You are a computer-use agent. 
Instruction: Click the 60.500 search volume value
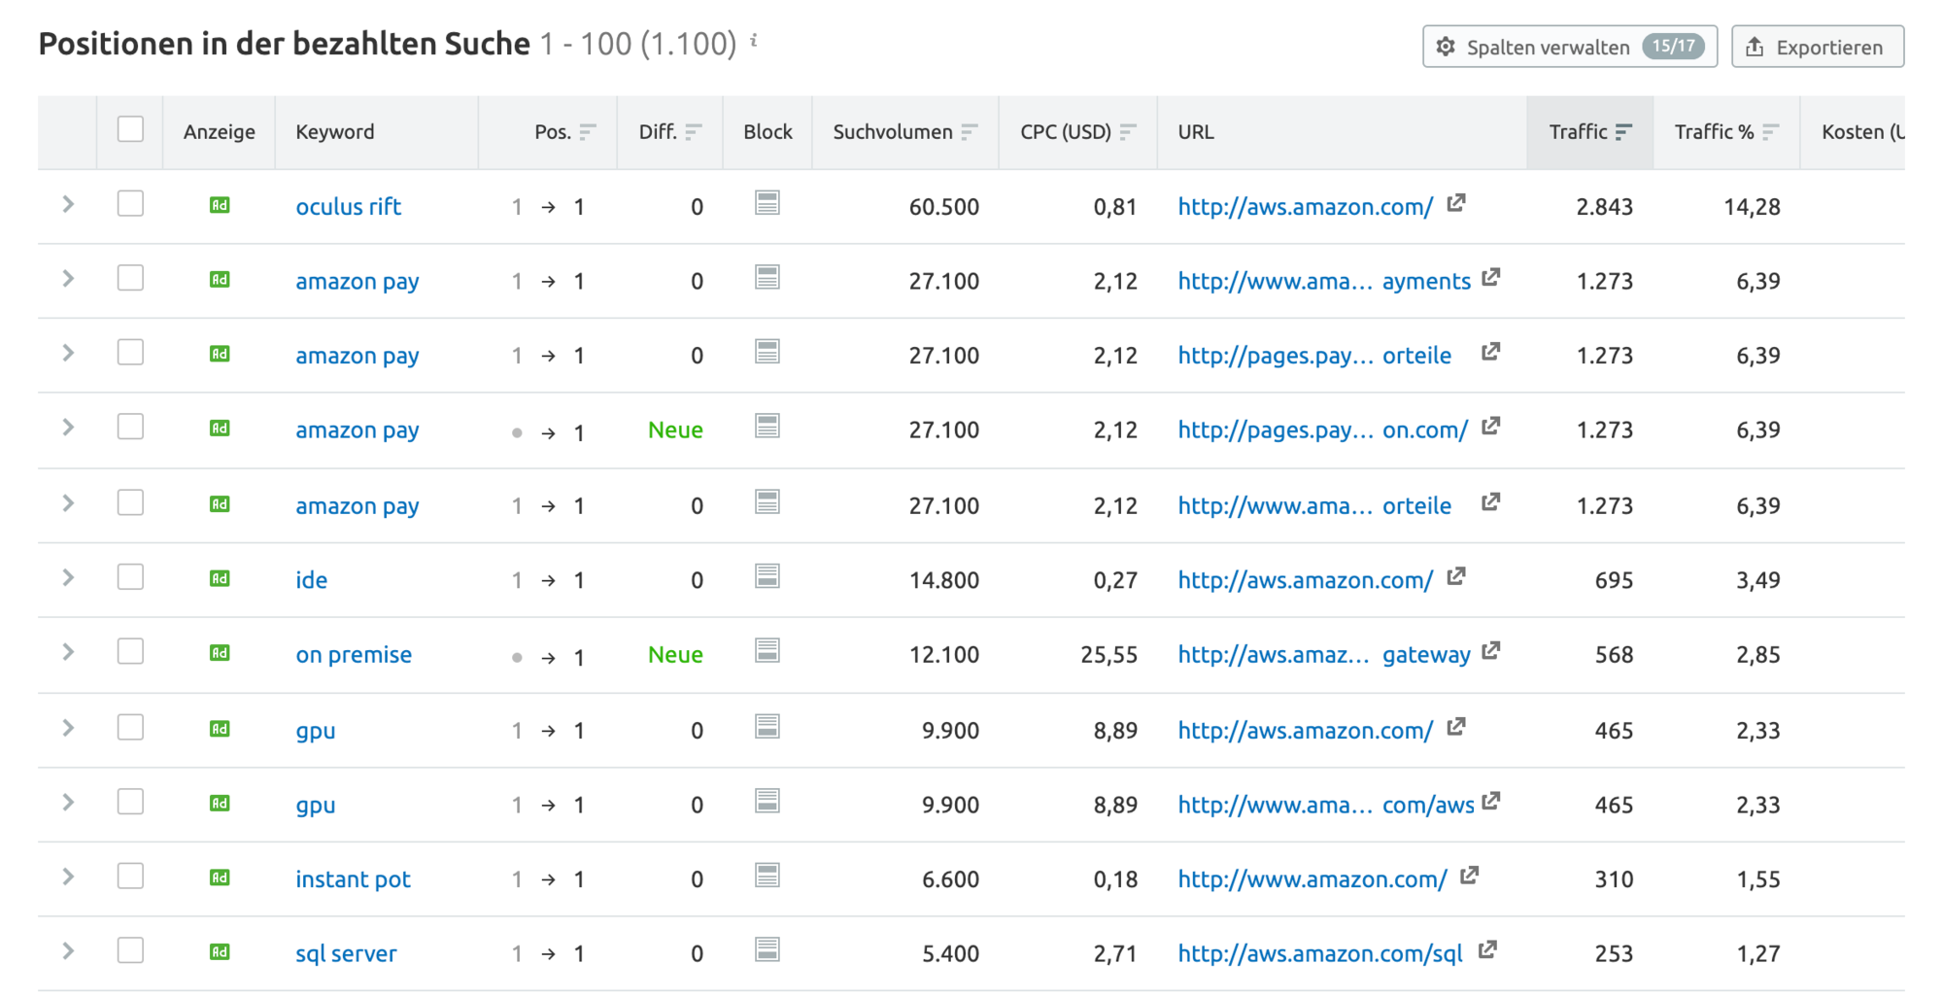pos(944,207)
